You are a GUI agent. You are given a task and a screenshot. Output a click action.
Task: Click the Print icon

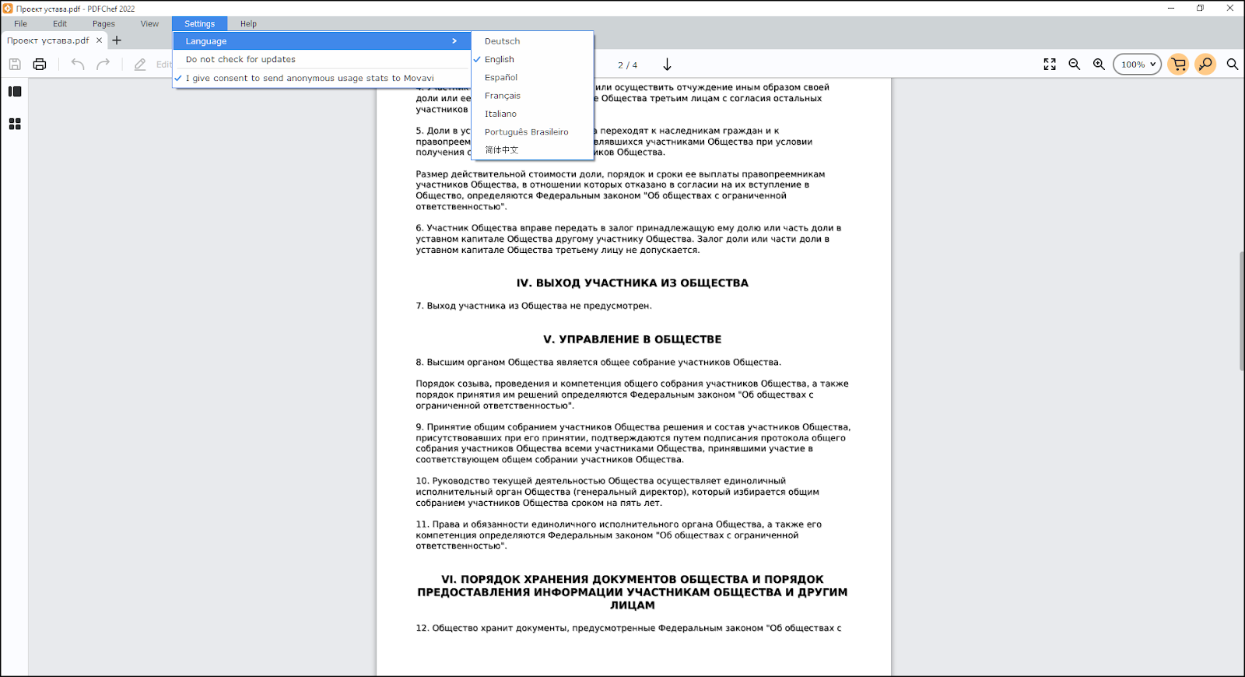40,65
